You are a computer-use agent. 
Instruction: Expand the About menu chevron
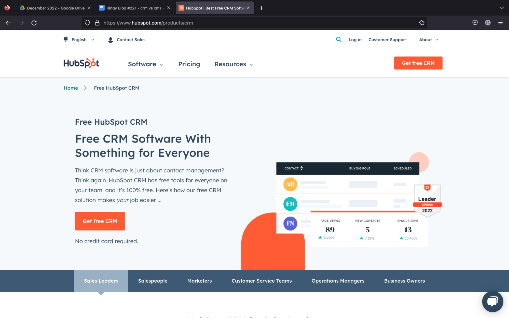[x=437, y=40]
